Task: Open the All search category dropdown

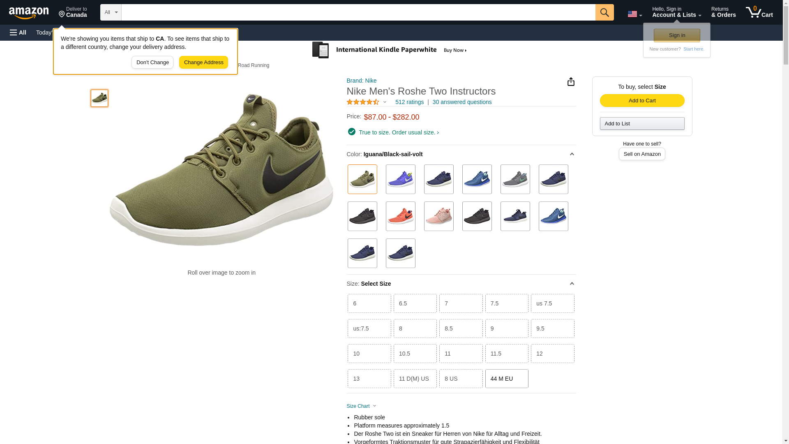Action: pyautogui.click(x=111, y=12)
